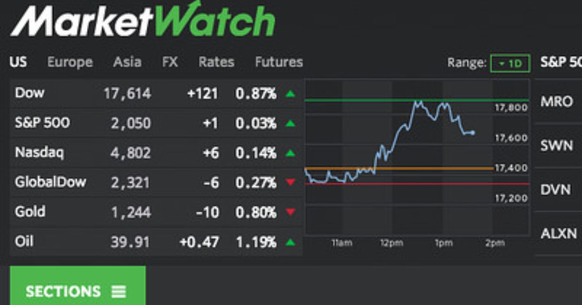
Task: Click the red down arrow beside Gold
Action: tap(291, 212)
